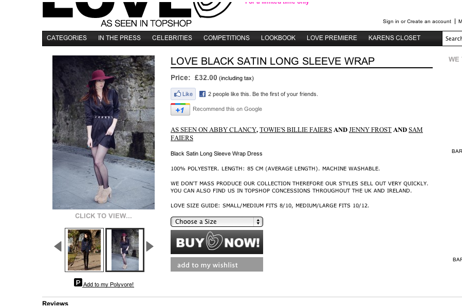Click the Facebook logo beside the like count
This screenshot has height=308, width=462.
pos(202,94)
